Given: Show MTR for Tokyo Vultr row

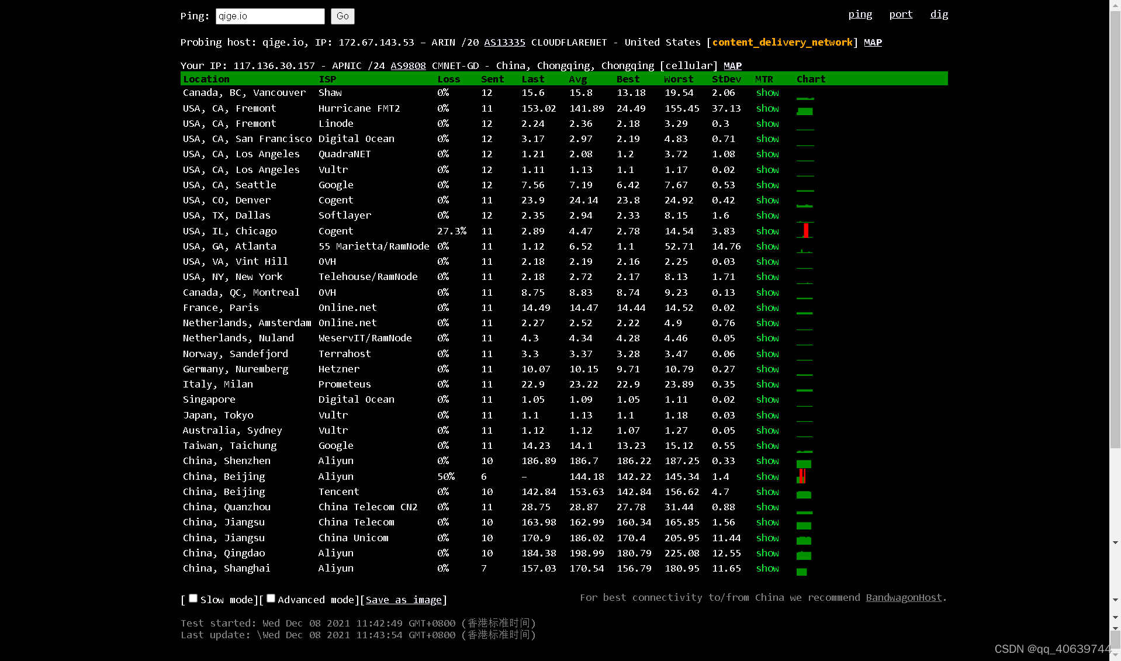Looking at the screenshot, I should pos(767,415).
